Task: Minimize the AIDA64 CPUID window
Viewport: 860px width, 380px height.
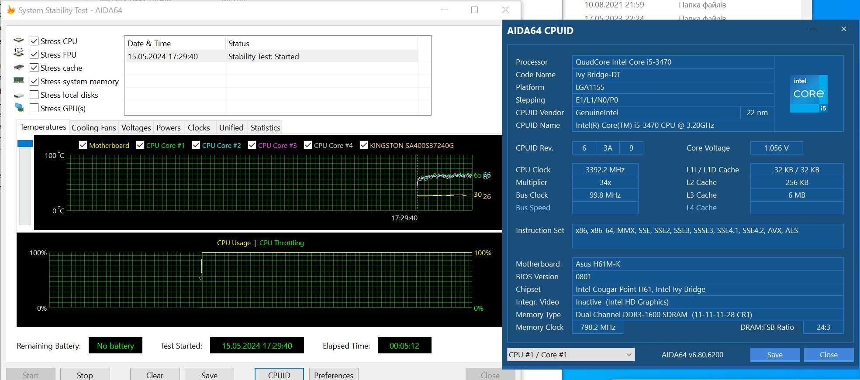Action: [813, 29]
